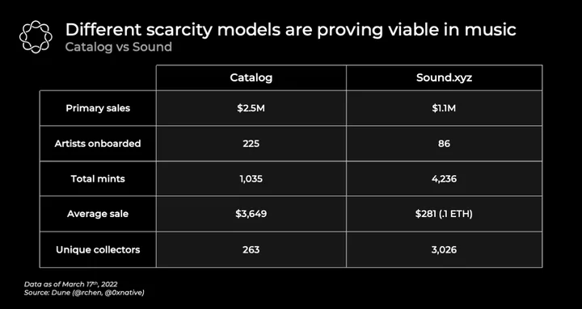Select the 1,035 total mints cell
Image resolution: width=582 pixels, height=309 pixels.
pos(251,179)
